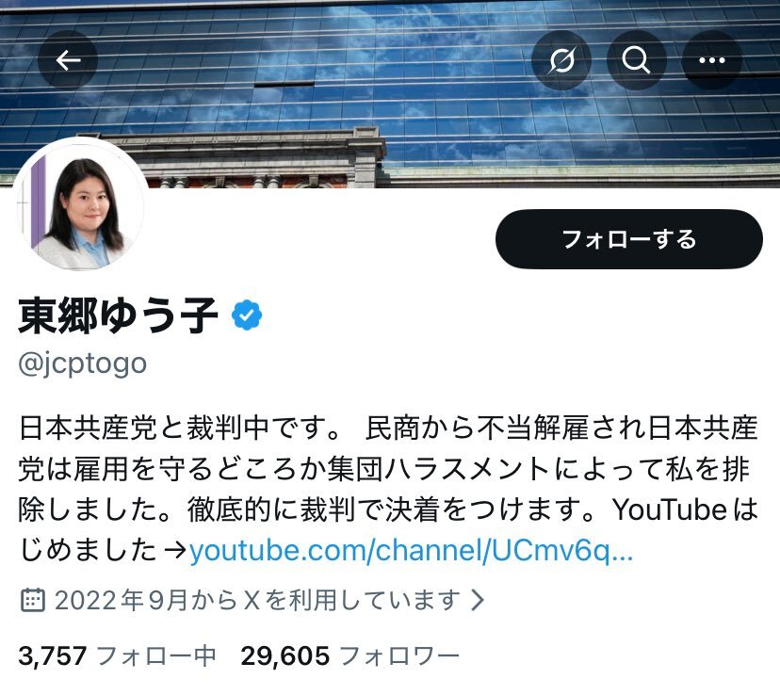Open the three-dot more options menu
Viewport: 780px width, 695px height.
pos(712,60)
